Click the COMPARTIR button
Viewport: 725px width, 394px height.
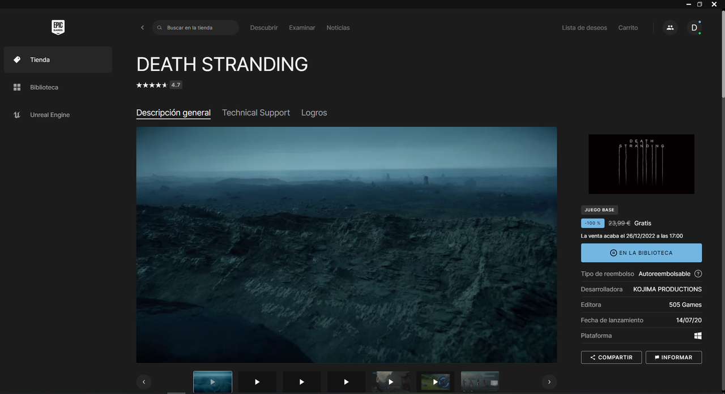coord(611,357)
